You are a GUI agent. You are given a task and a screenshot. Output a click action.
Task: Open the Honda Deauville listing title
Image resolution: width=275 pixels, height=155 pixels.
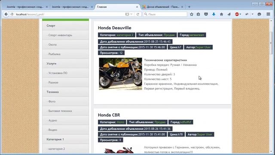click(115, 28)
